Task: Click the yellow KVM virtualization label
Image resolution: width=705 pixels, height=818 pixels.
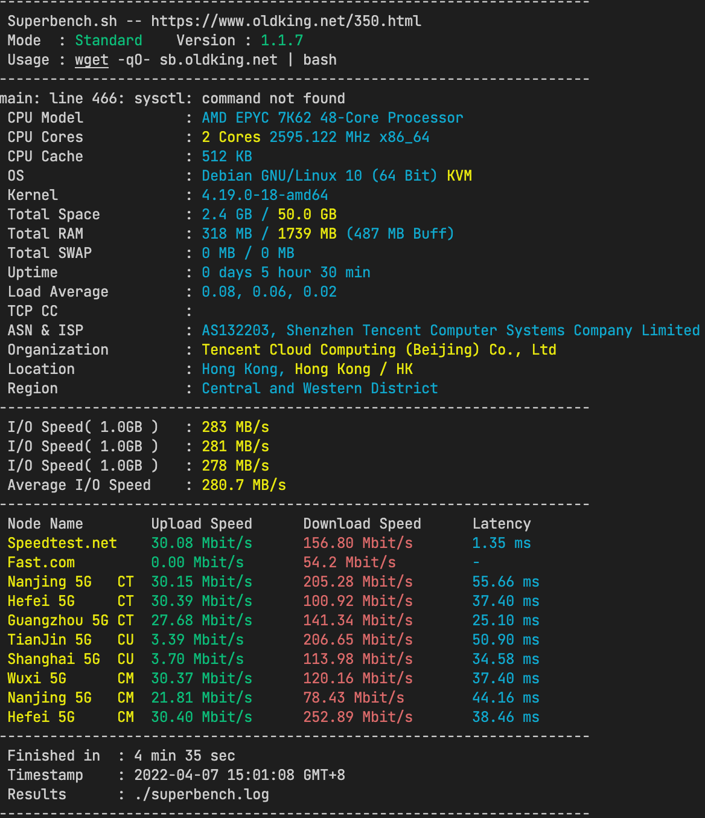Action: tap(459, 176)
